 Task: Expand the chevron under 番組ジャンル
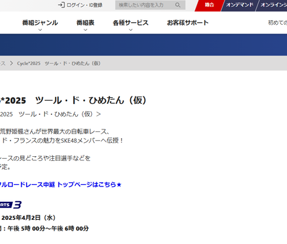click(40, 29)
